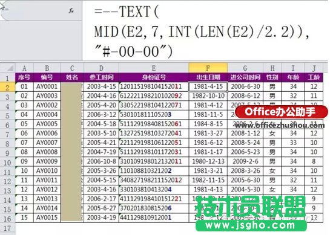Click the 出生日期 header cell

coord(208,77)
